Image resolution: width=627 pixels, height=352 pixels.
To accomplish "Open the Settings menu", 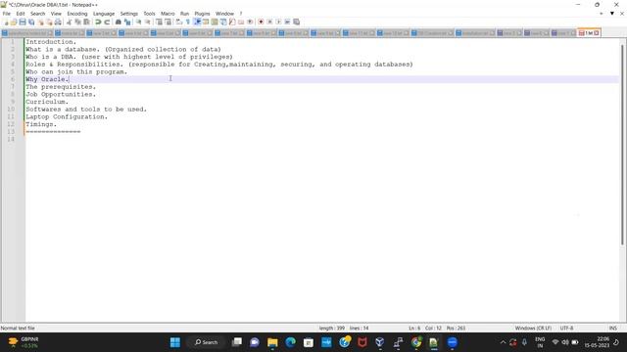I will (128, 14).
